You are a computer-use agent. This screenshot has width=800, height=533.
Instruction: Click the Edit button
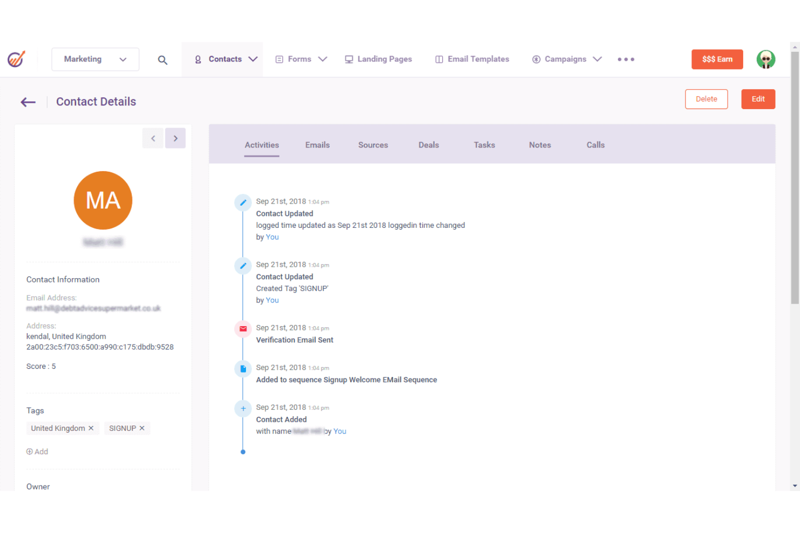point(758,99)
